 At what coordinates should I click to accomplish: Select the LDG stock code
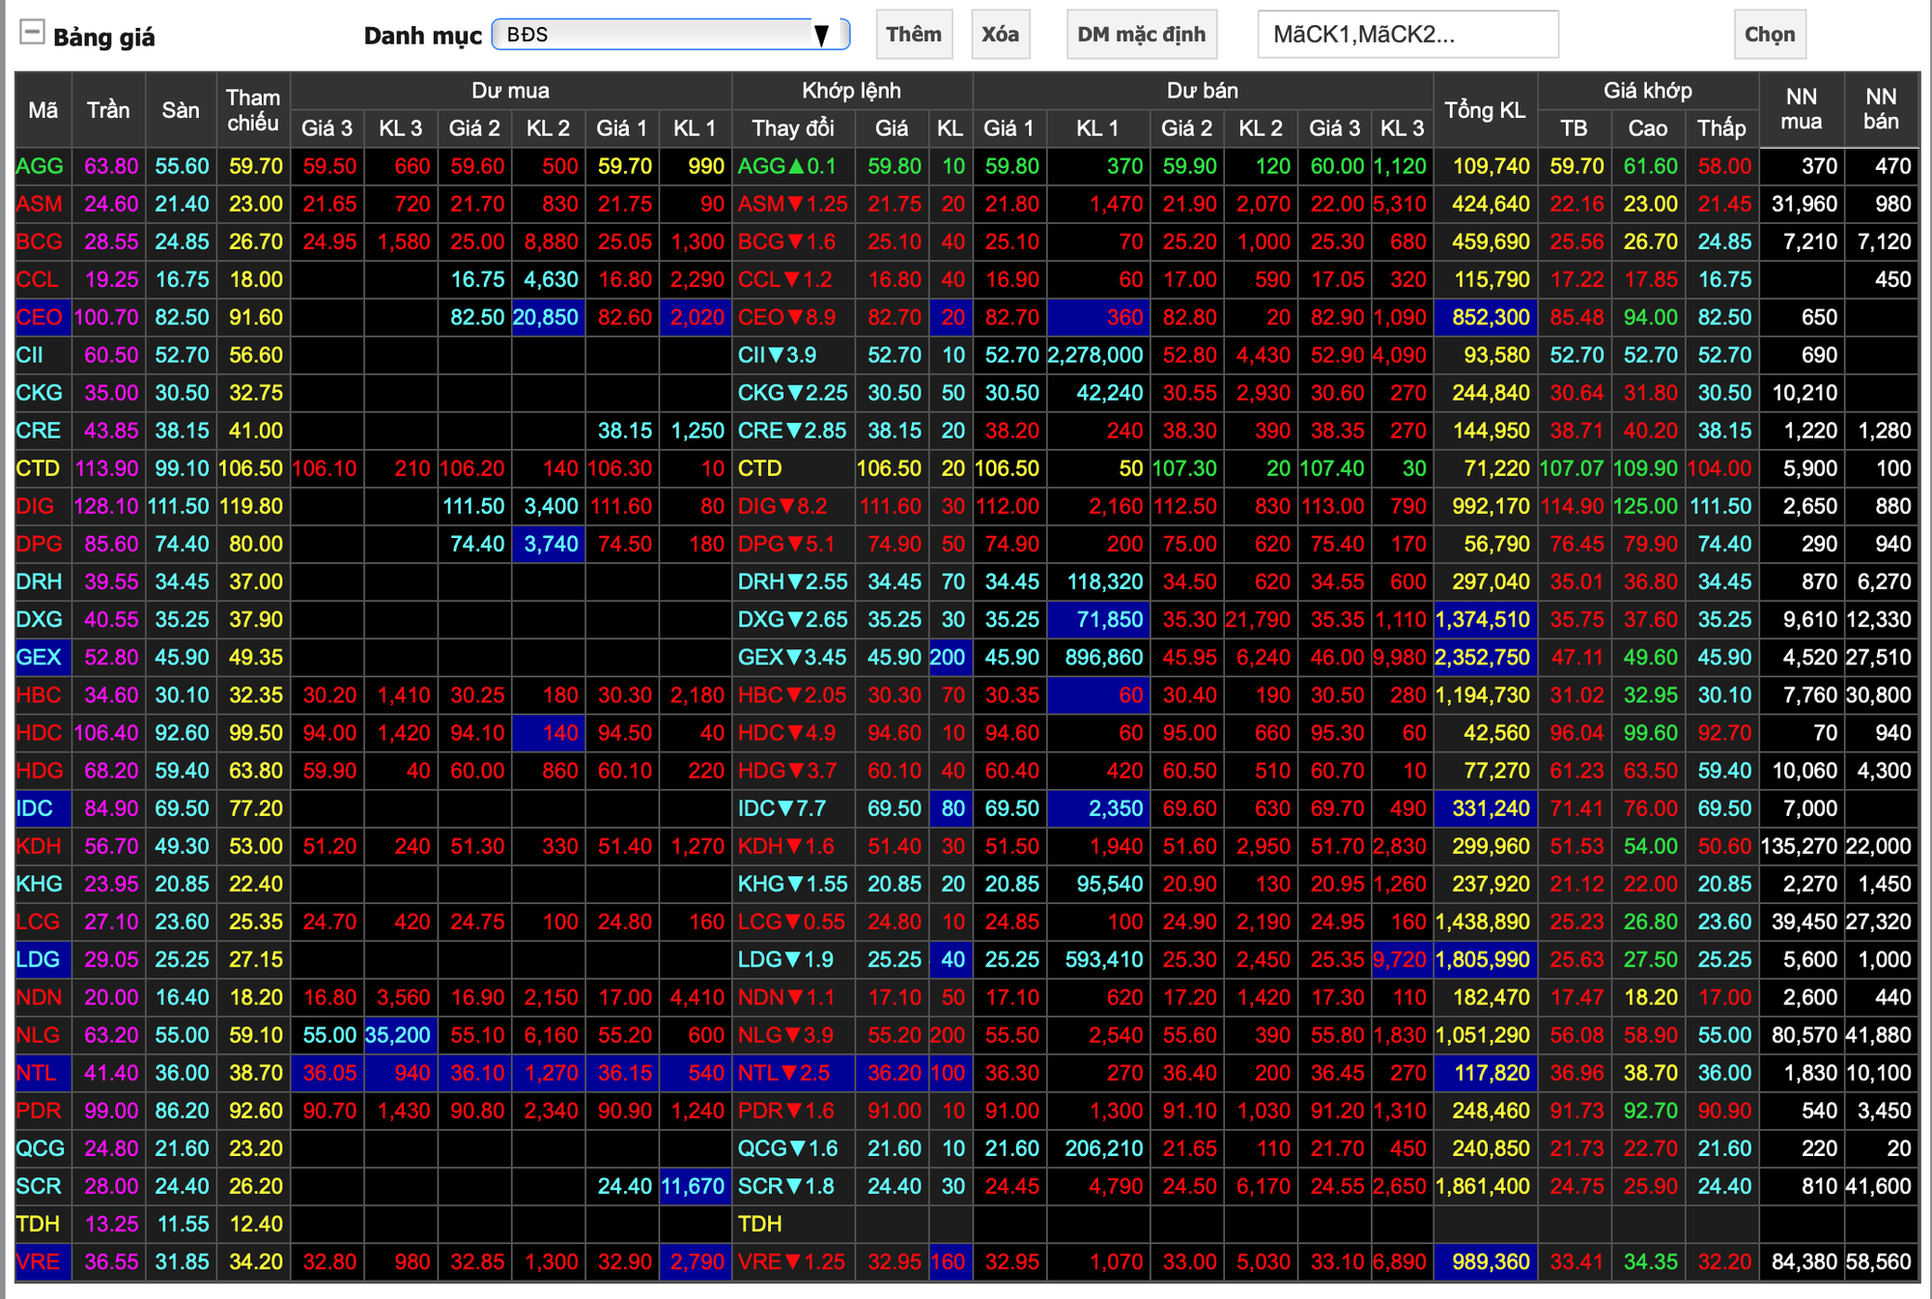point(39,959)
